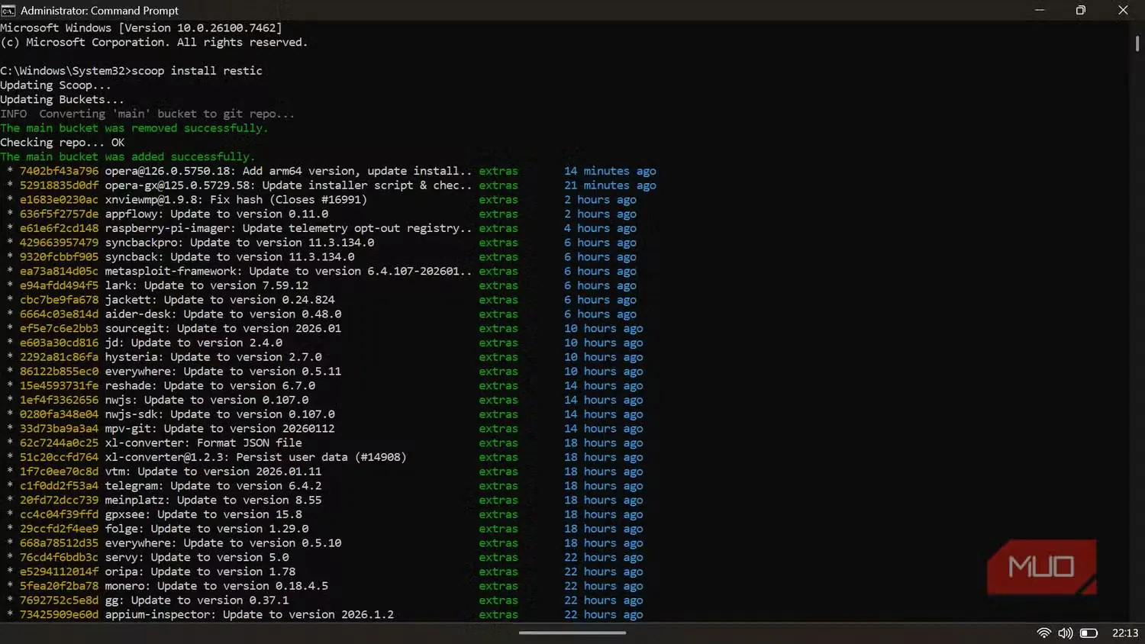Image resolution: width=1145 pixels, height=644 pixels.
Task: Click commit hash e603a30cd816
Action: [x=59, y=343]
